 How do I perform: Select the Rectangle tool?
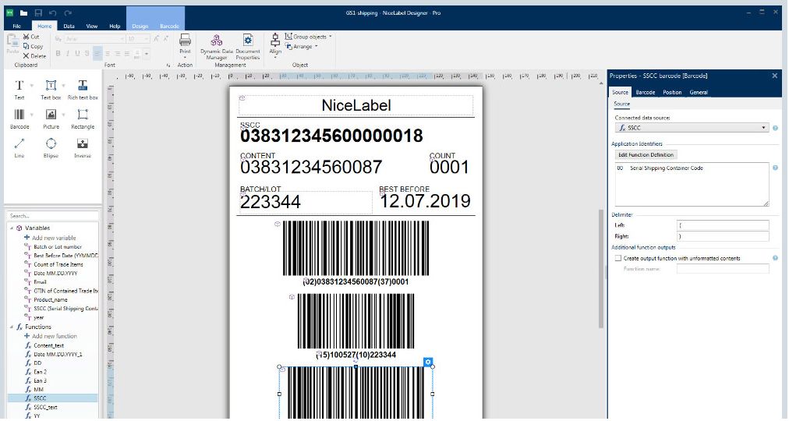[83, 119]
